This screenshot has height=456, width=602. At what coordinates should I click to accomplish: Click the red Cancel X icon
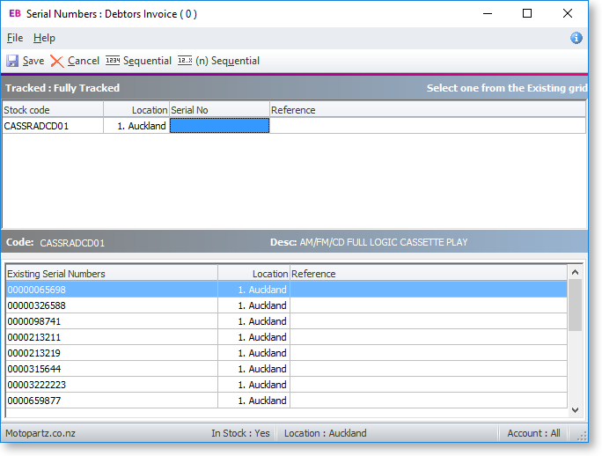pos(57,61)
